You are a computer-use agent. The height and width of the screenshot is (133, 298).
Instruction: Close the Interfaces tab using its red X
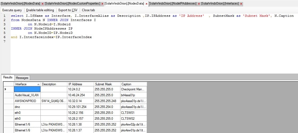[x=241, y=4]
